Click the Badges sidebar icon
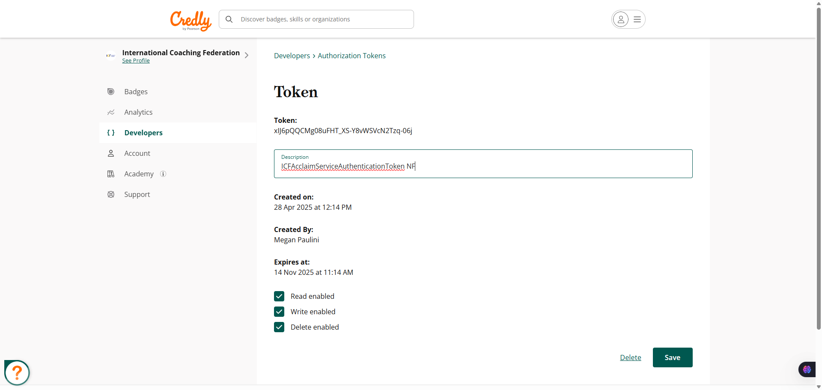 111,92
